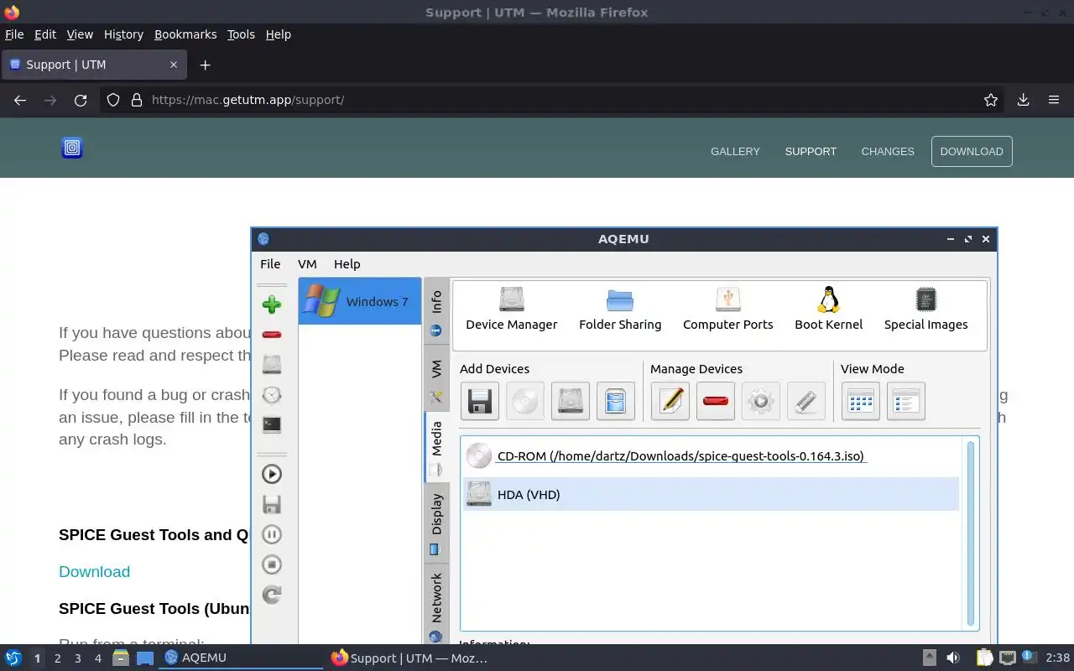Open Device Manager in AQEMU
This screenshot has height=671, width=1074.
(x=511, y=309)
